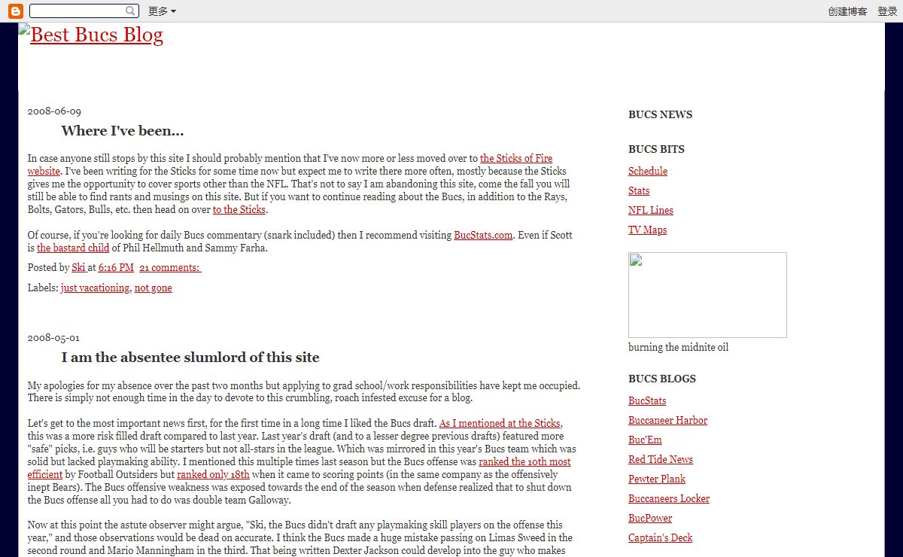
Task: Click the search magnifier icon
Action: coord(131,11)
